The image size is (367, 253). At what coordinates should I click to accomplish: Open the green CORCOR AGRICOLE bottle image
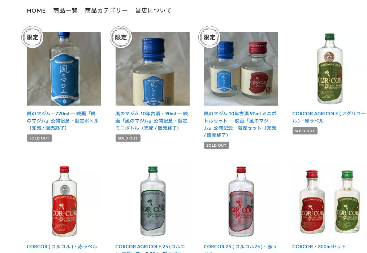click(x=329, y=69)
